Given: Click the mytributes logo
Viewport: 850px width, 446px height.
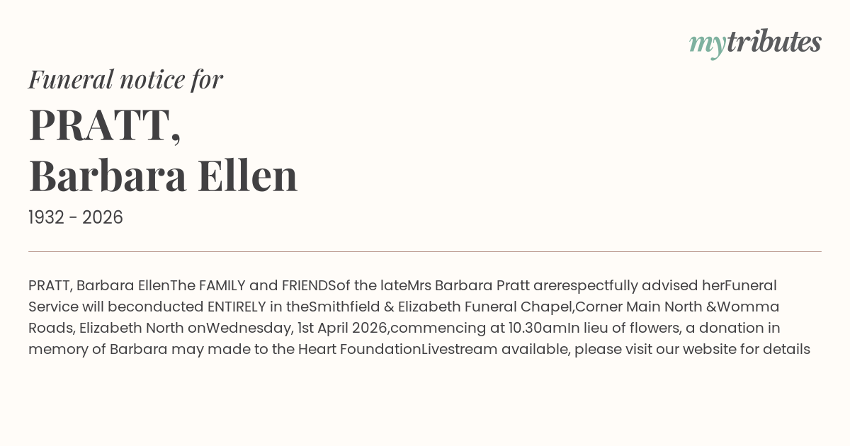Looking at the screenshot, I should pos(754,43).
